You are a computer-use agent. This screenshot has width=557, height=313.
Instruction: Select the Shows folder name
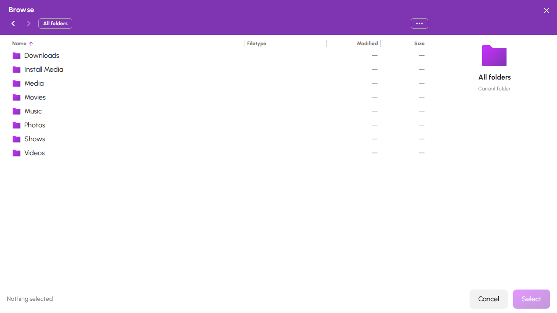[35, 139]
